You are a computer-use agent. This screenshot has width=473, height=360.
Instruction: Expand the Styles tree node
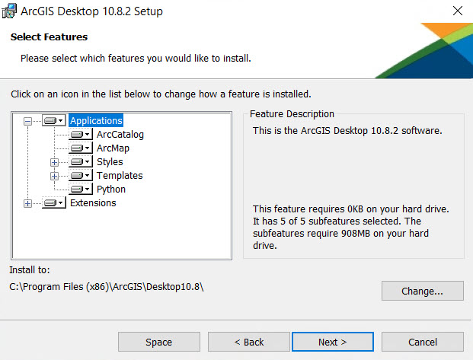tap(54, 162)
